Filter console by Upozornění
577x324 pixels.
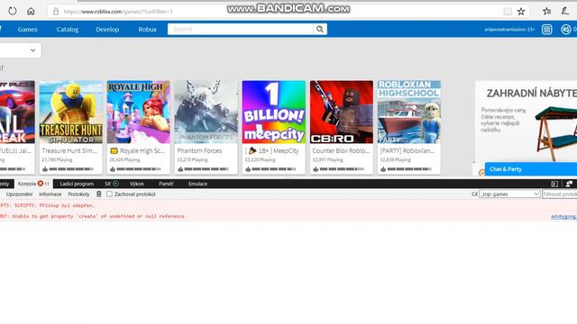coord(19,194)
